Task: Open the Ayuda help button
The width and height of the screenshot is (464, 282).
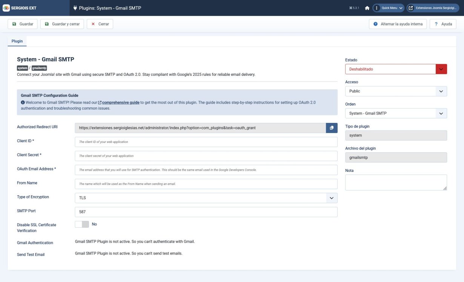Action: (x=443, y=24)
